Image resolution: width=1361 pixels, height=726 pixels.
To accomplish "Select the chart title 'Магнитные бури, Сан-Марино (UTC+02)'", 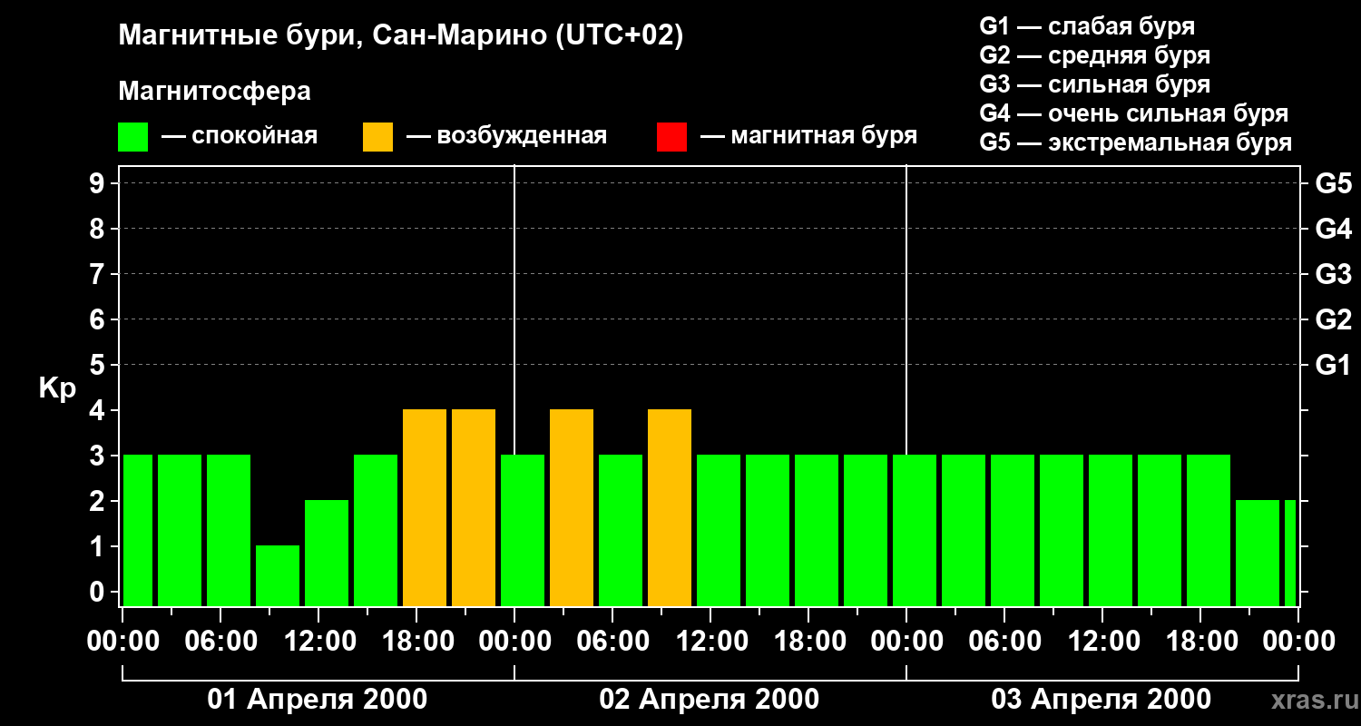I will tap(400, 36).
